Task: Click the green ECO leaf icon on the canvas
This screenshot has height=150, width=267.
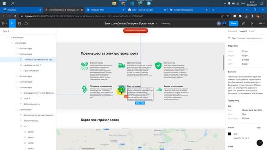Action: 84,66
